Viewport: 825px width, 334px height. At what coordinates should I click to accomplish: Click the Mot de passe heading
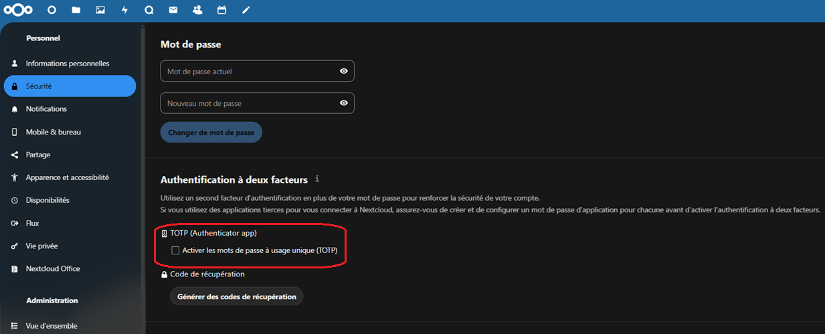191,44
